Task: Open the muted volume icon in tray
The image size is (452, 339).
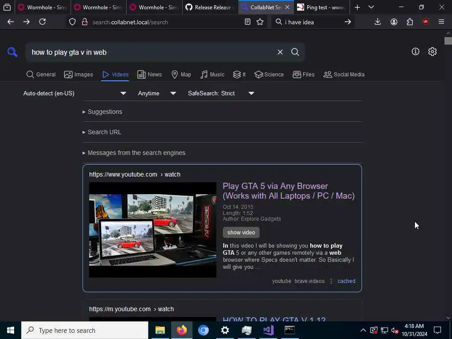Action: click(x=395, y=330)
